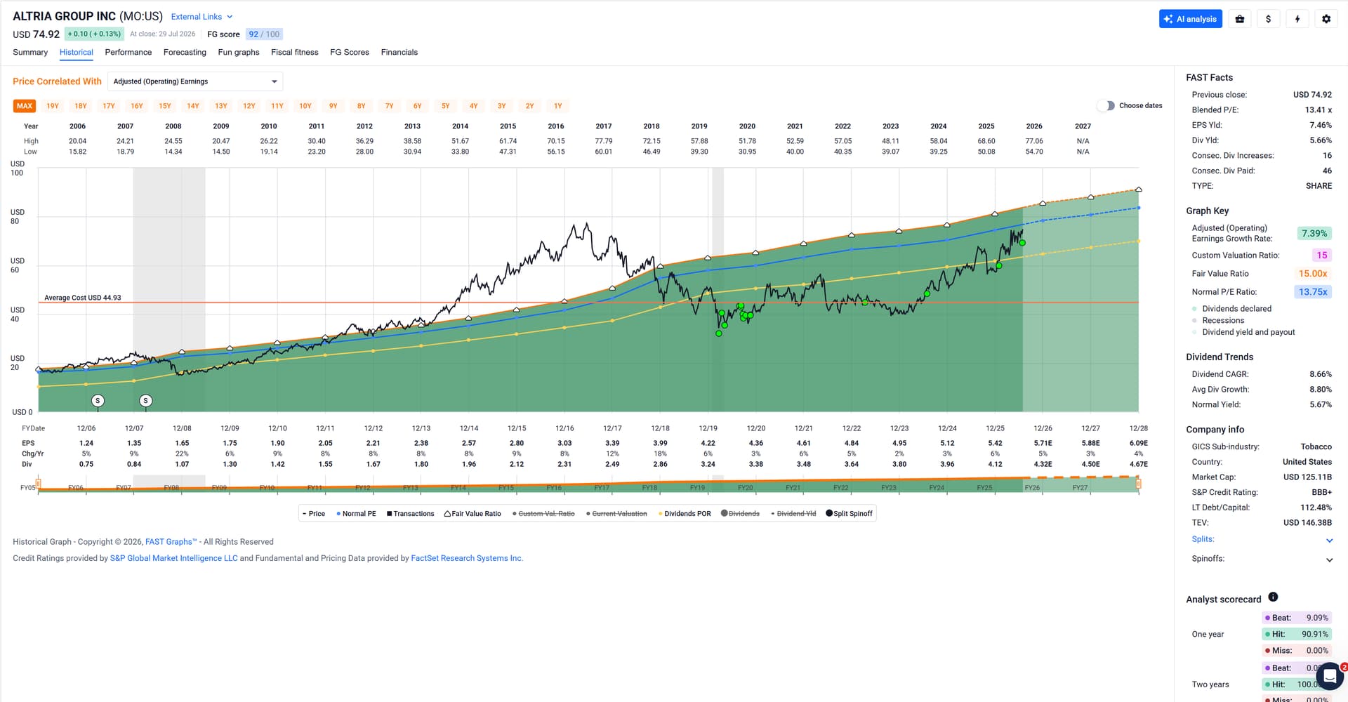The image size is (1348, 702).
Task: Open the S&P Global Market Intelligence LLC link
Action: (174, 559)
